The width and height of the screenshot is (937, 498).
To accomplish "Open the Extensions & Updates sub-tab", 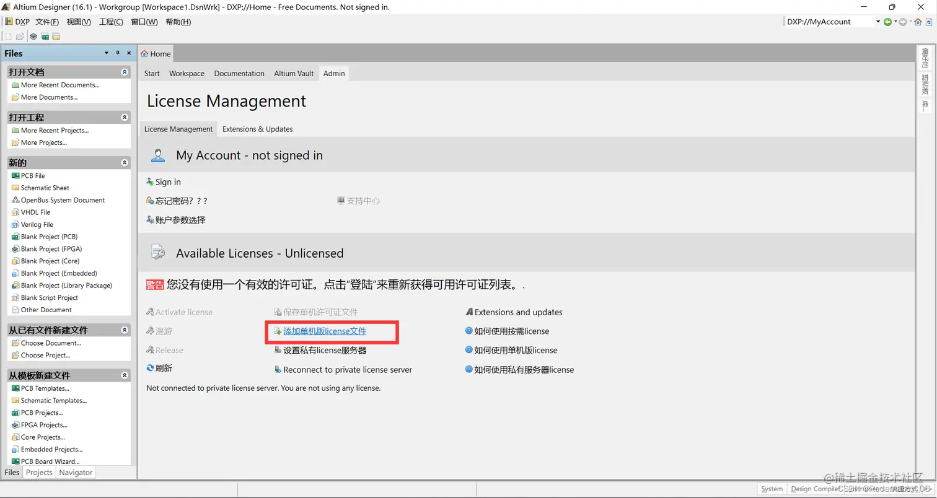I will 257,129.
